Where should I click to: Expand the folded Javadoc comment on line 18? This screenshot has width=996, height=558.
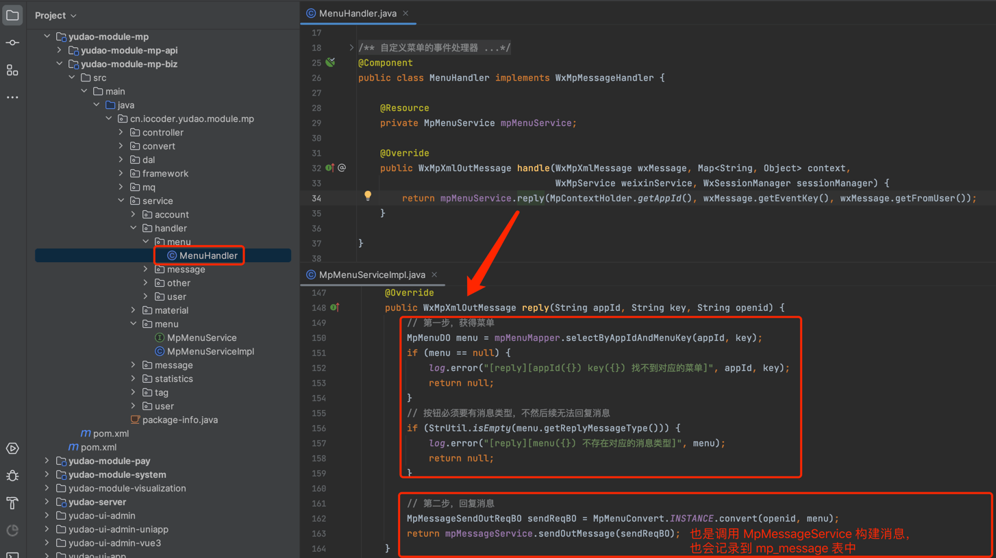point(351,47)
